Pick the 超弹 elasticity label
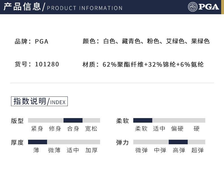The image size is (224, 175). pos(197,150)
